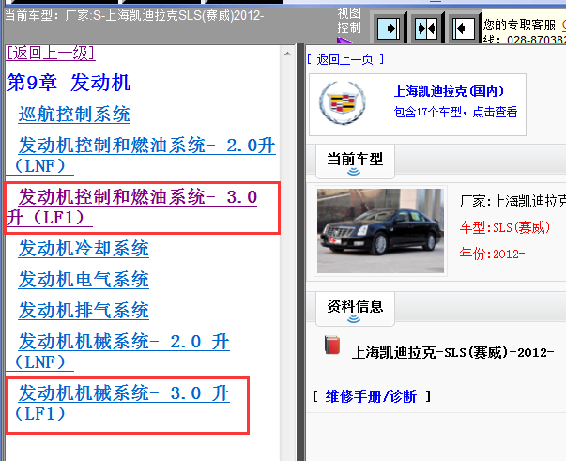Open 发动机控制和燃油系统- 3.0升 (LF1)
The width and height of the screenshot is (566, 461).
click(x=131, y=207)
